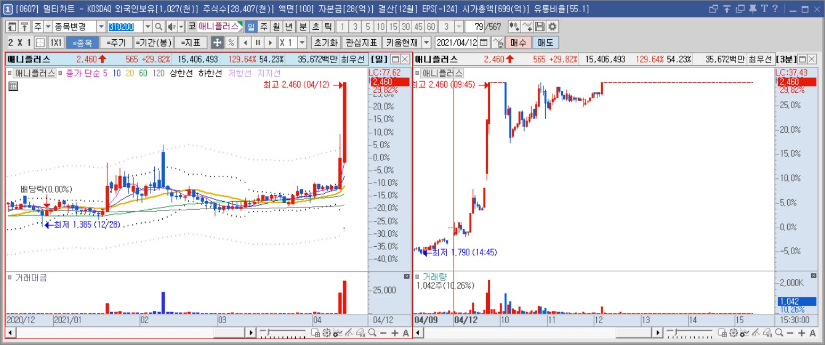The image size is (825, 345).
Task: Select the 5 minute interval button
Action: [368, 27]
